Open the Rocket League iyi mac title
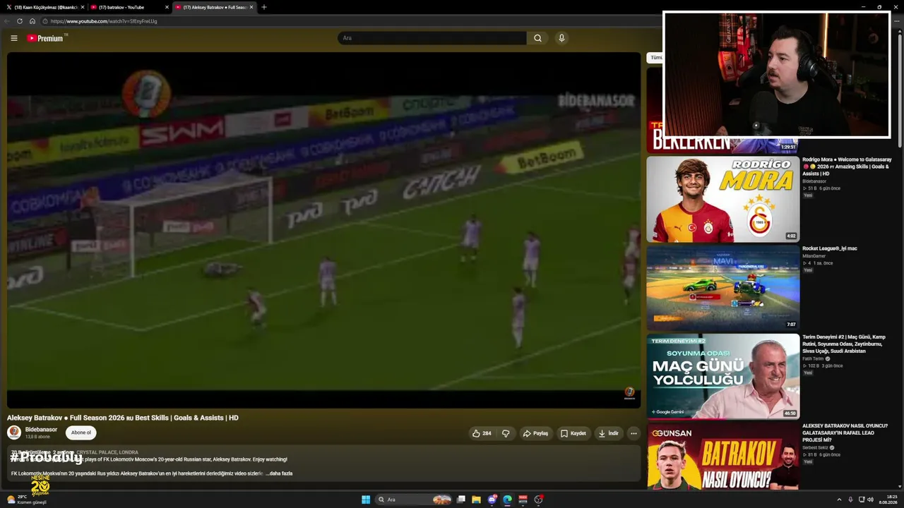 pyautogui.click(x=830, y=248)
